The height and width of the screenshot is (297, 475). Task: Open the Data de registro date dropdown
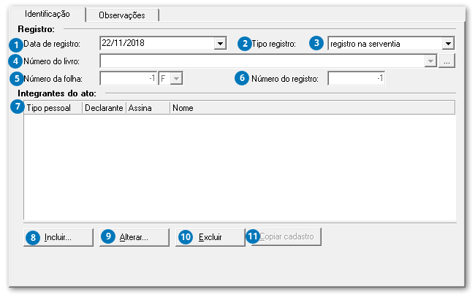pos(220,44)
